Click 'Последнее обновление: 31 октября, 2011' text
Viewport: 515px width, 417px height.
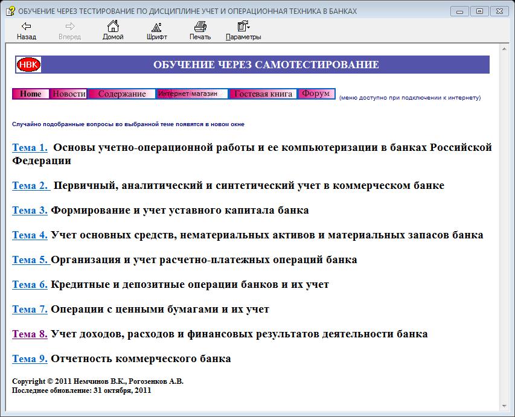click(x=82, y=390)
